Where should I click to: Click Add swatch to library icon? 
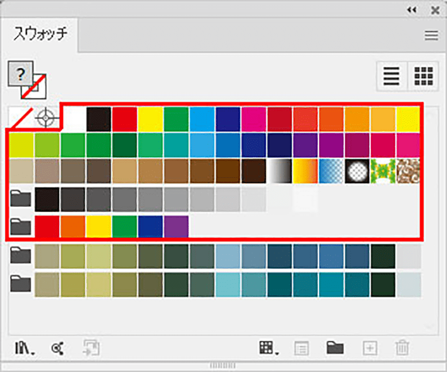pyautogui.click(x=91, y=348)
